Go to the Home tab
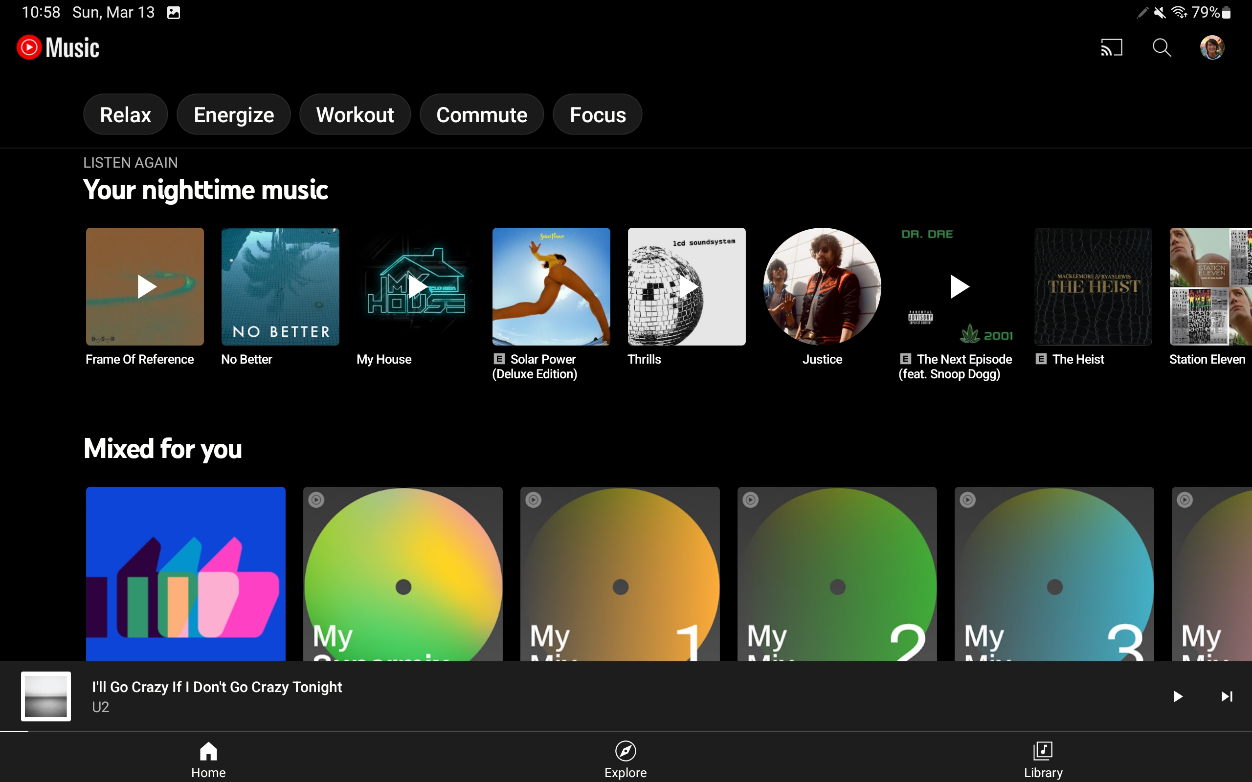1252x782 pixels. coord(208,758)
